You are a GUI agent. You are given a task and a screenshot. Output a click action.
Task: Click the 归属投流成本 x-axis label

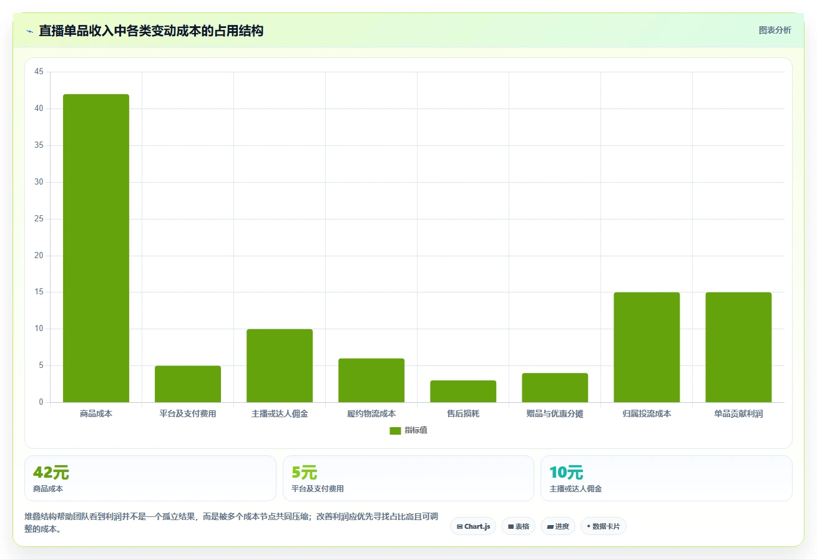[647, 413]
